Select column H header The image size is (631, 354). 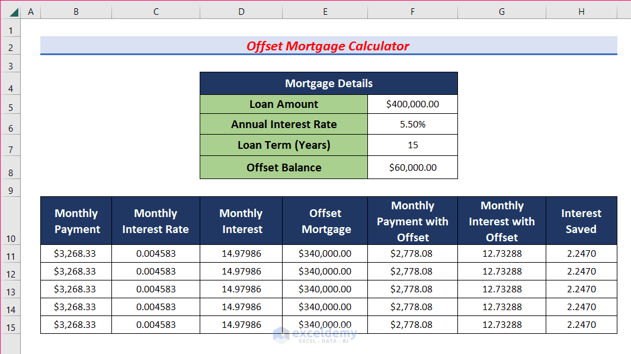[581, 12]
